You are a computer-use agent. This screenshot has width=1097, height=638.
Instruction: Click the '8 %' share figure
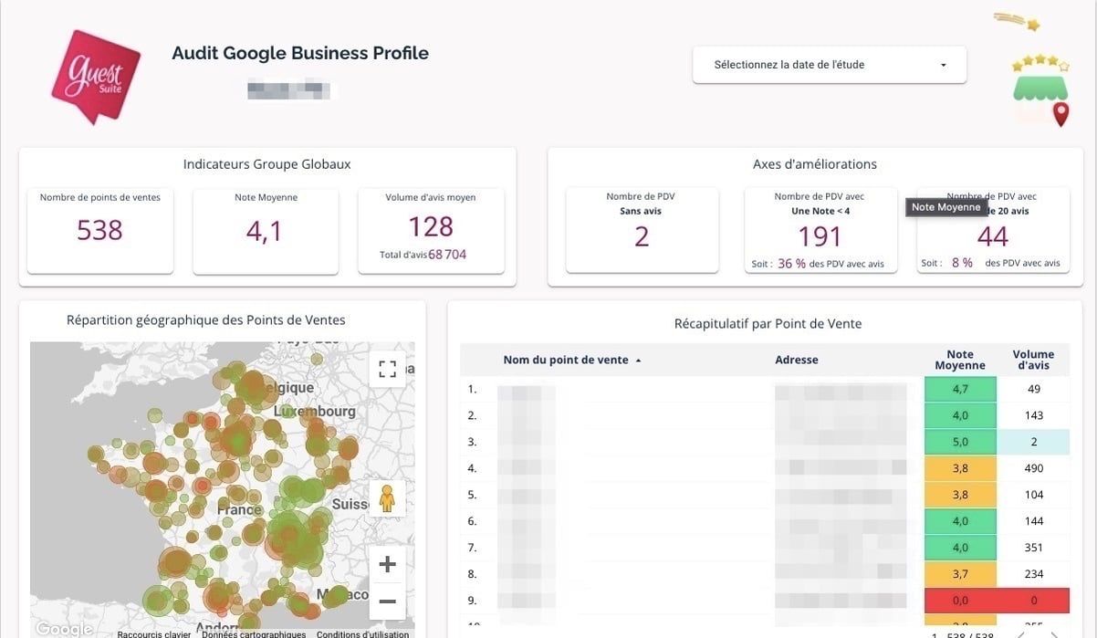click(x=962, y=263)
